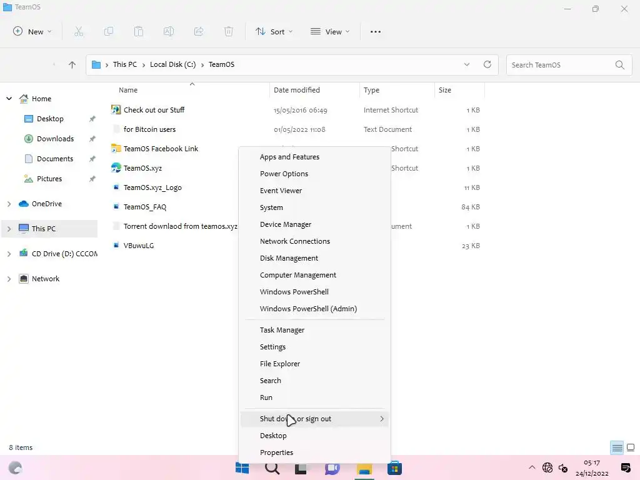Select Documents in navigation pane
The width and height of the screenshot is (640, 480).
(x=55, y=158)
